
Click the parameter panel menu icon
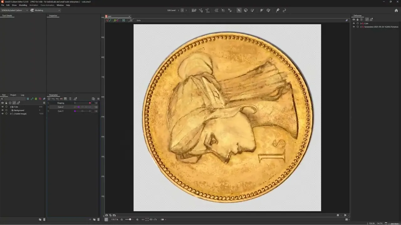tap(98, 99)
